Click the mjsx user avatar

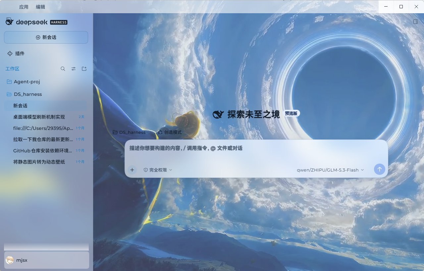pos(10,260)
